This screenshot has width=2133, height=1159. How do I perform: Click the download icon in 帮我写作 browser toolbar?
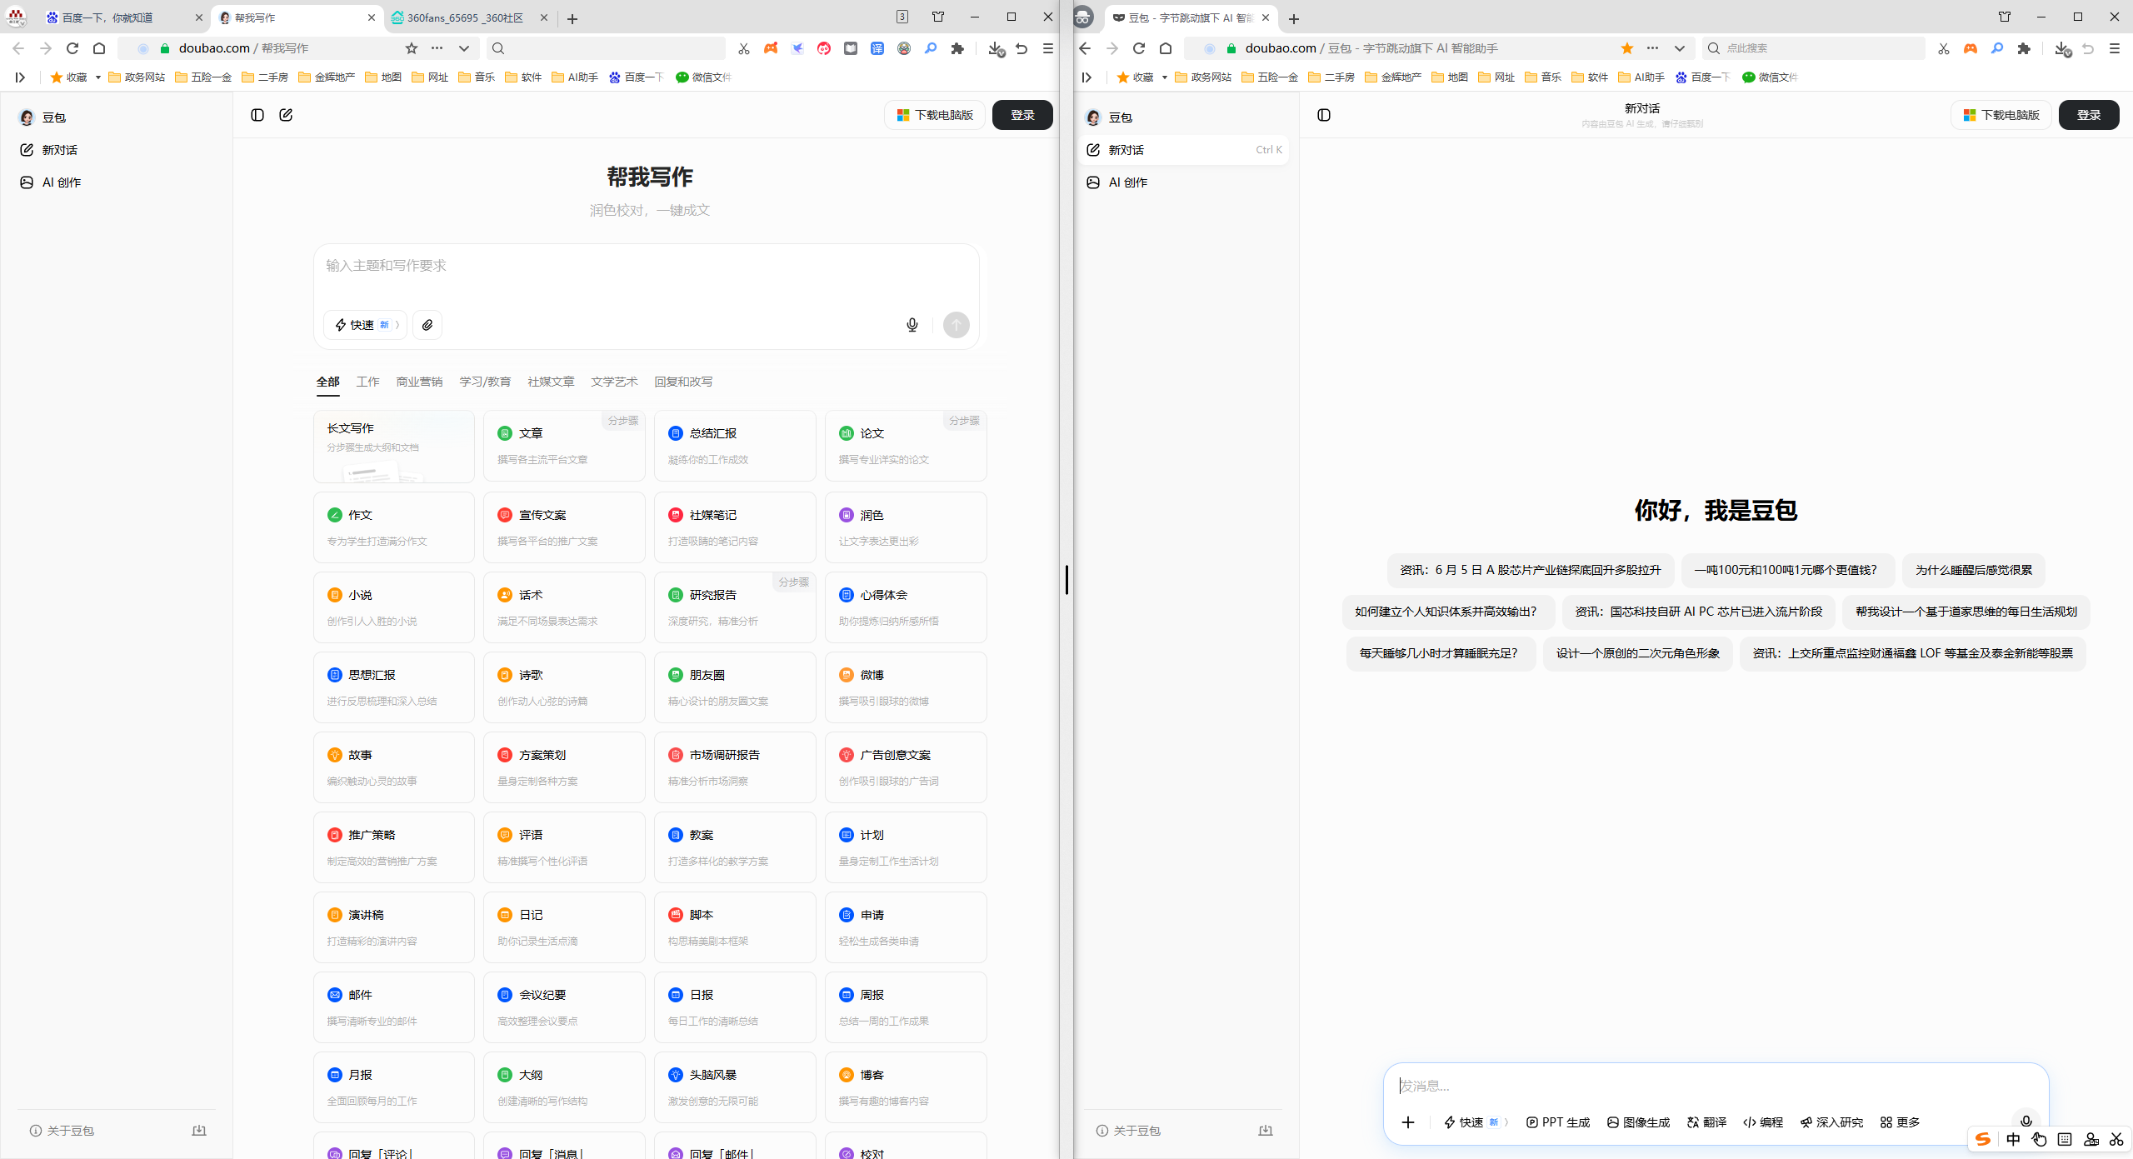(x=995, y=48)
